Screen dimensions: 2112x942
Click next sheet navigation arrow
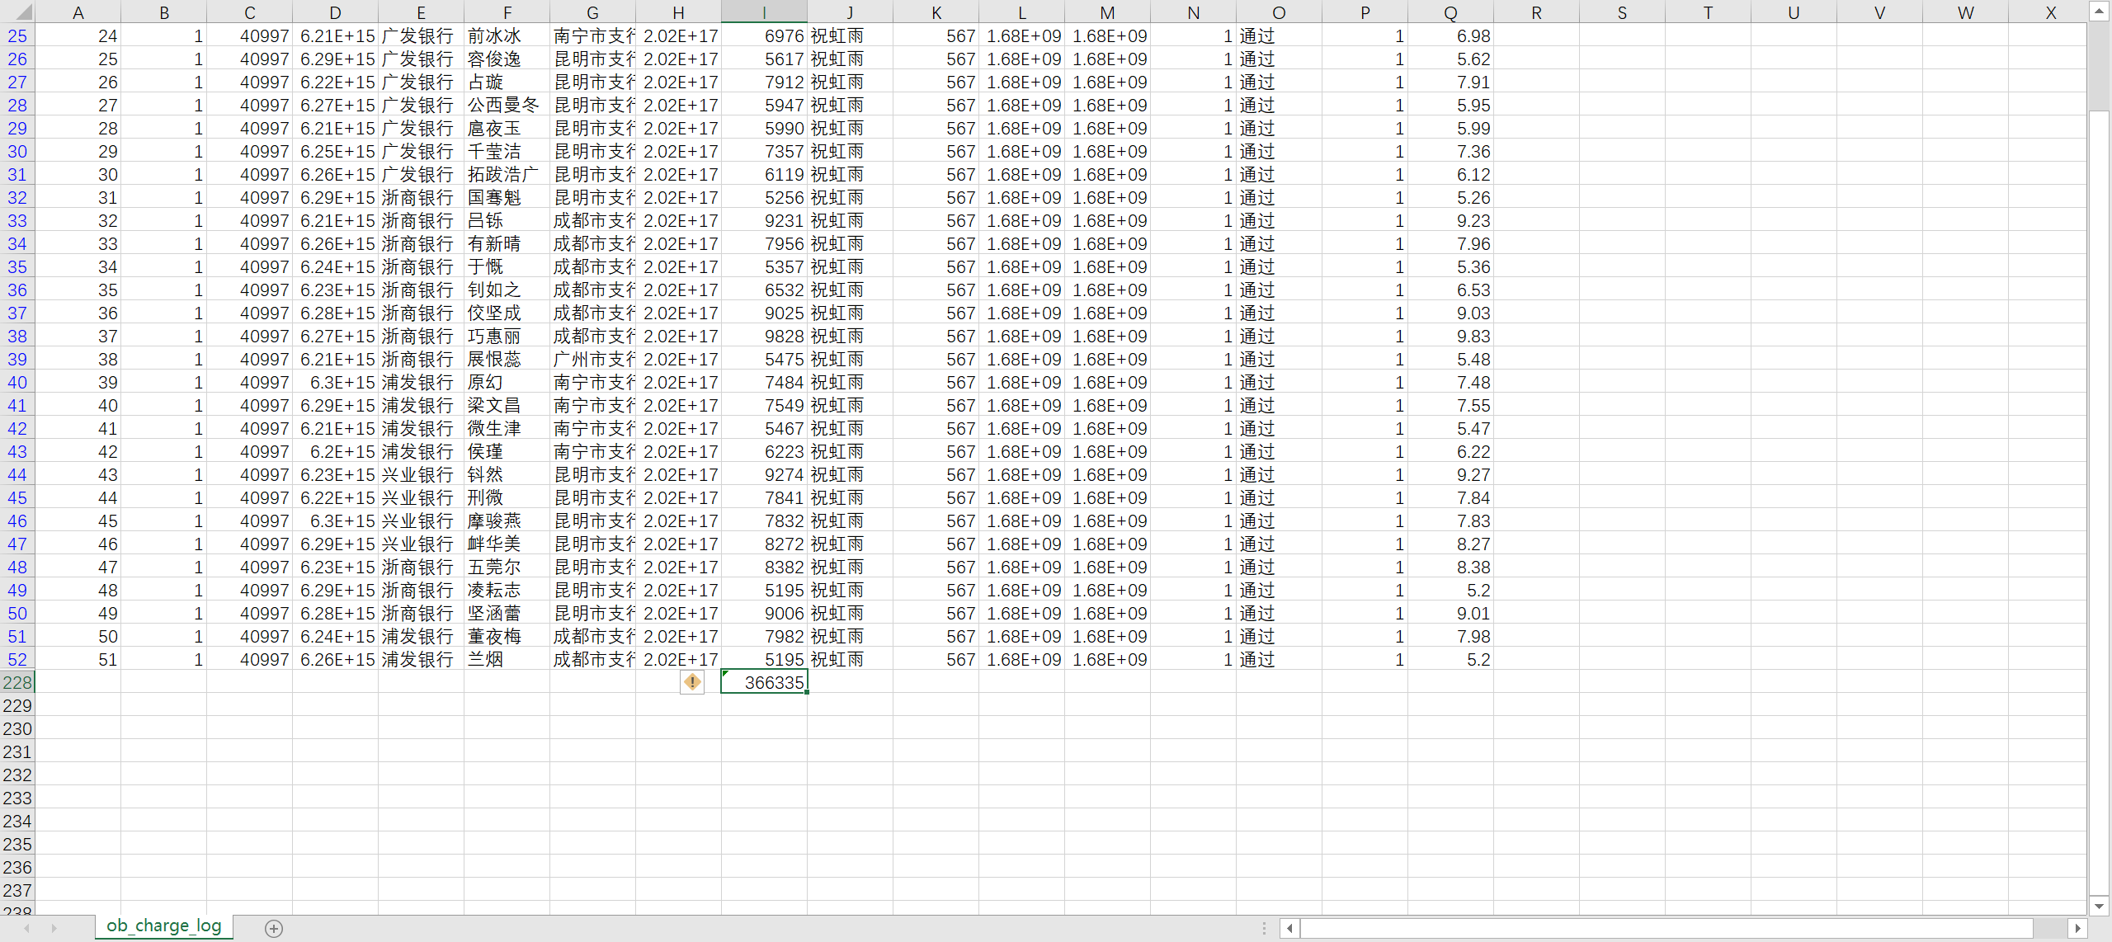[54, 928]
